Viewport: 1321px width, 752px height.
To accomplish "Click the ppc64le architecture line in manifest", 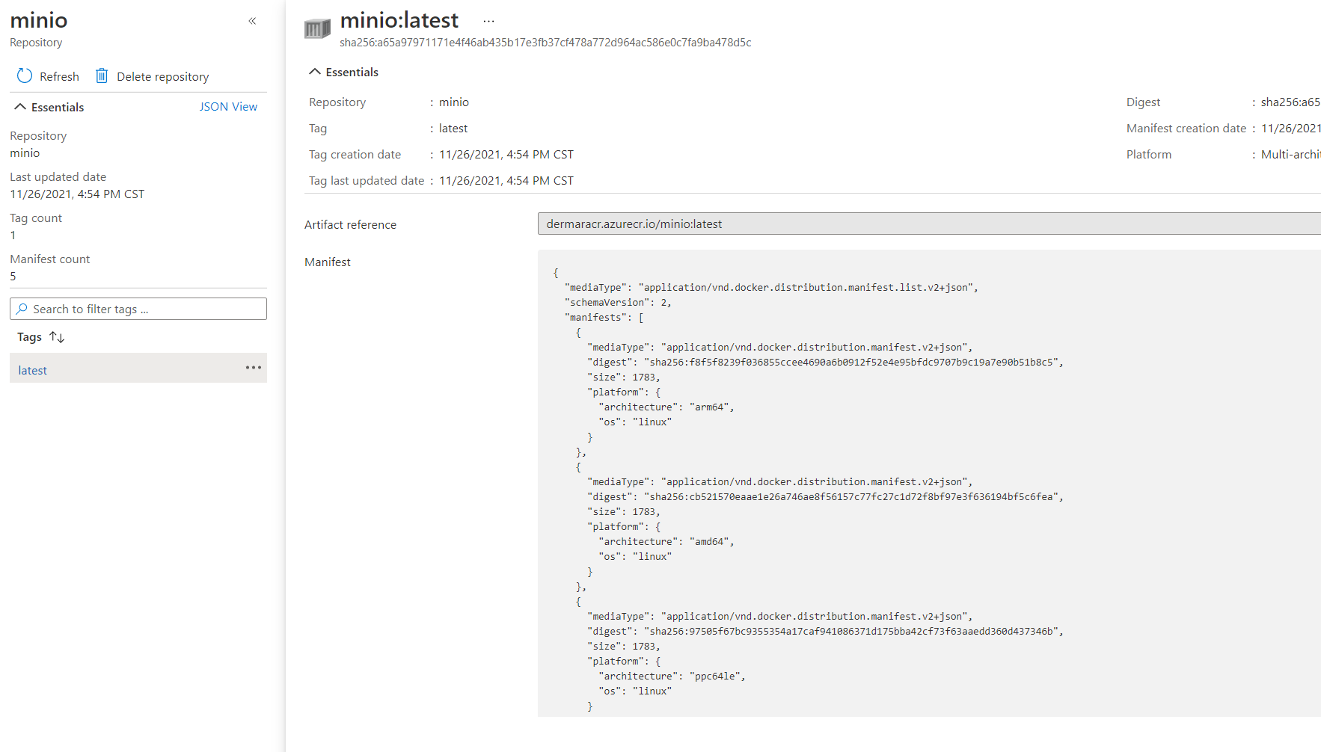I will pyautogui.click(x=672, y=677).
